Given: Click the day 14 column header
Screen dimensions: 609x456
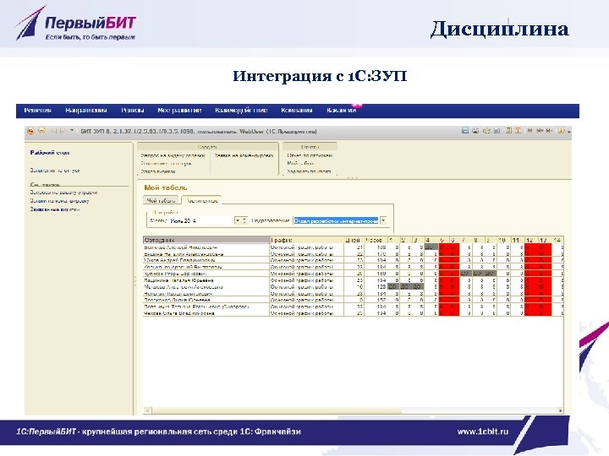Looking at the screenshot, I should [557, 240].
